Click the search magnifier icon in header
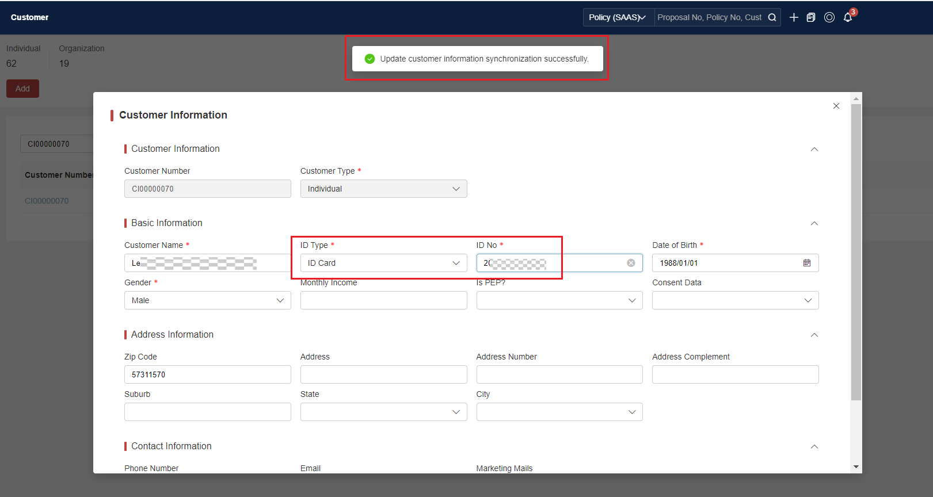Viewport: 933px width, 497px height. click(x=772, y=17)
